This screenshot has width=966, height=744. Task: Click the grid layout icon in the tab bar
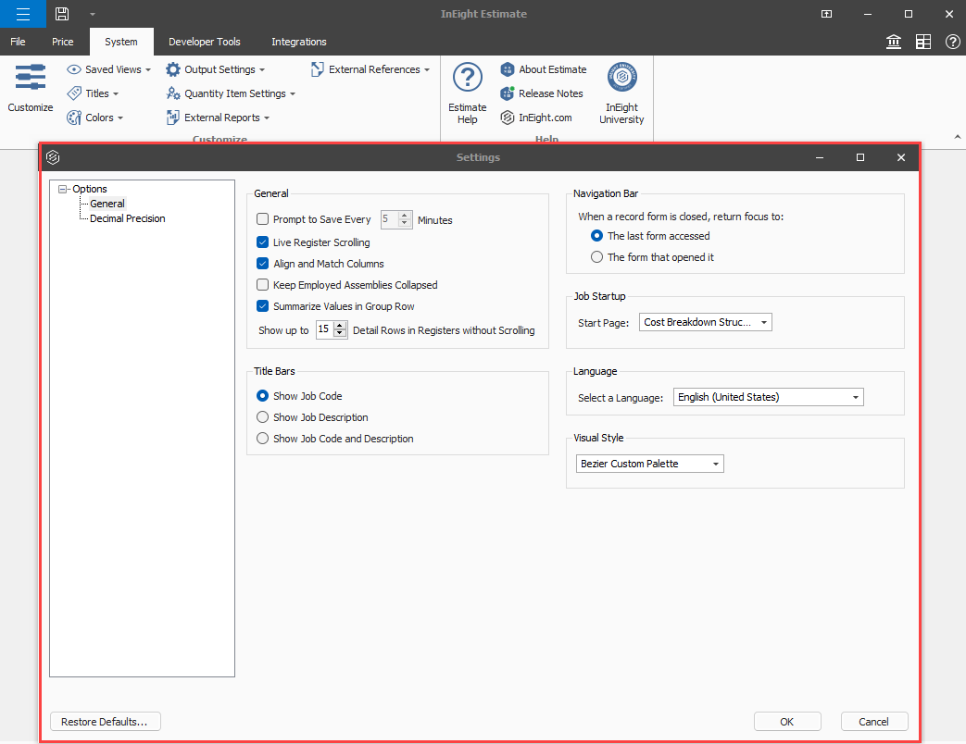[x=922, y=42]
